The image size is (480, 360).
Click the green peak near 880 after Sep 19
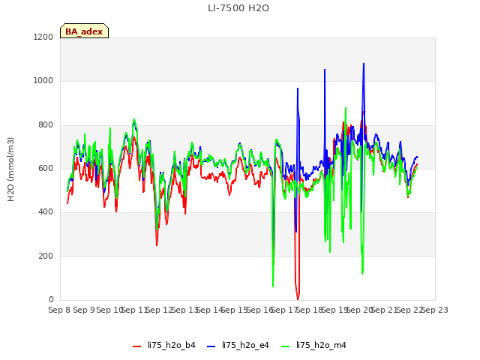(346, 108)
